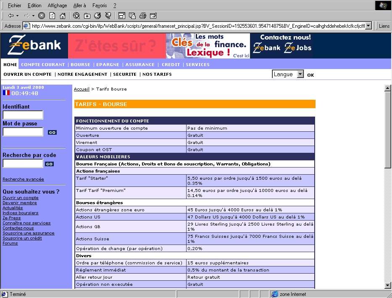
Task: Click the Internet zone globe icon
Action: click(275, 294)
